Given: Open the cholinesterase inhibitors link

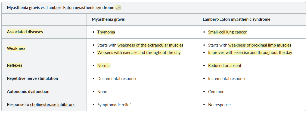Looking at the screenshot, I should pos(52,104).
